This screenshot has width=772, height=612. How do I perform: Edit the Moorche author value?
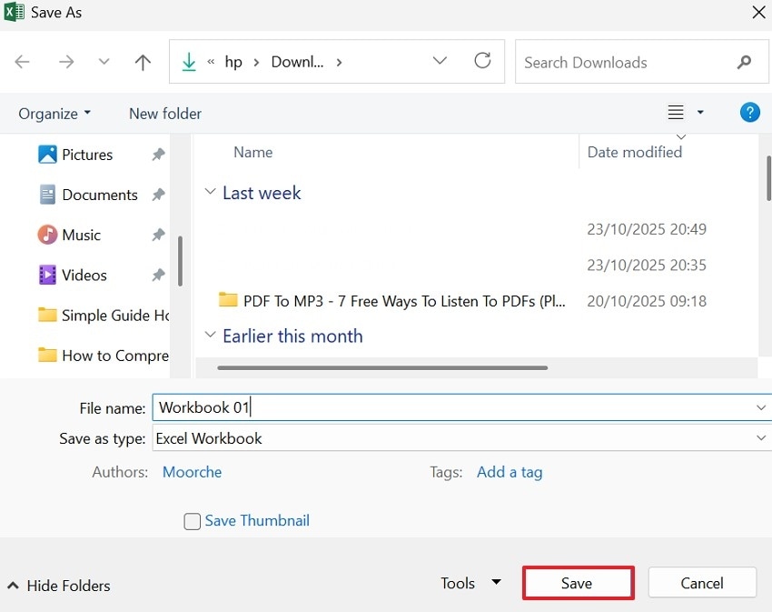pyautogui.click(x=192, y=472)
